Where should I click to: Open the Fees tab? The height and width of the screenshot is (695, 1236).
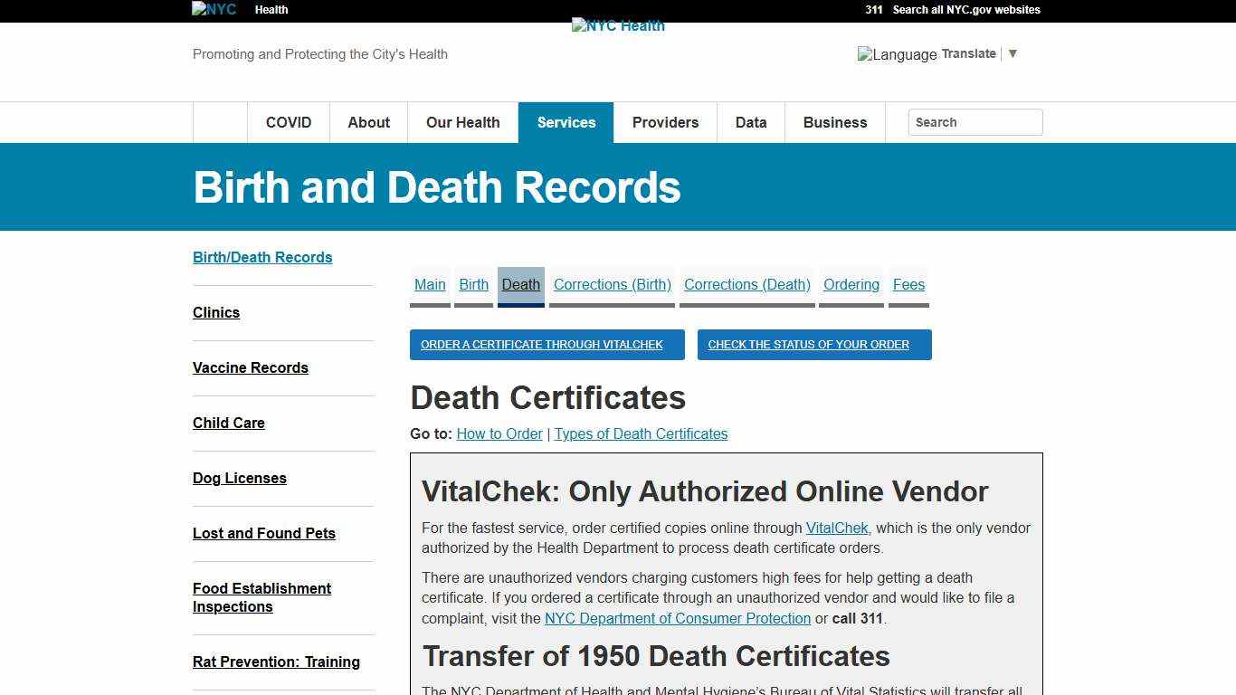click(x=908, y=284)
